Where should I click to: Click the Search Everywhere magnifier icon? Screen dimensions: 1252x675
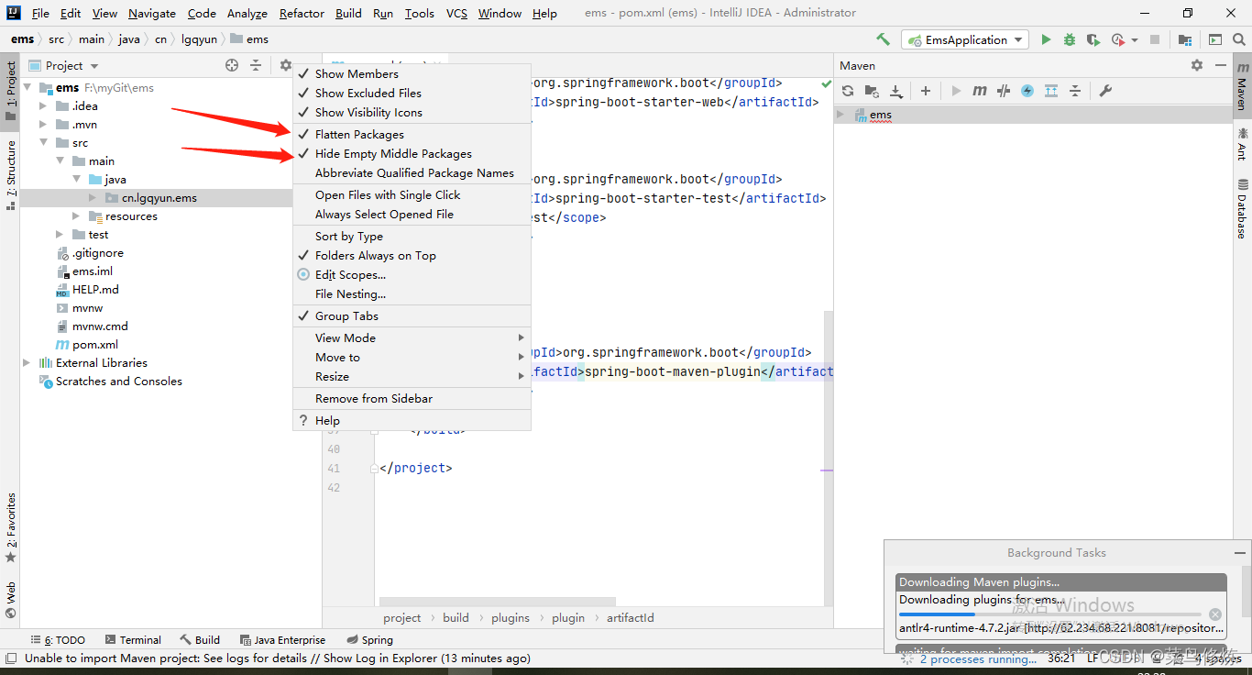1238,39
